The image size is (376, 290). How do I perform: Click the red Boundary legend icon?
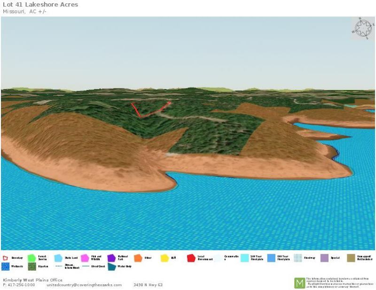tap(6, 258)
